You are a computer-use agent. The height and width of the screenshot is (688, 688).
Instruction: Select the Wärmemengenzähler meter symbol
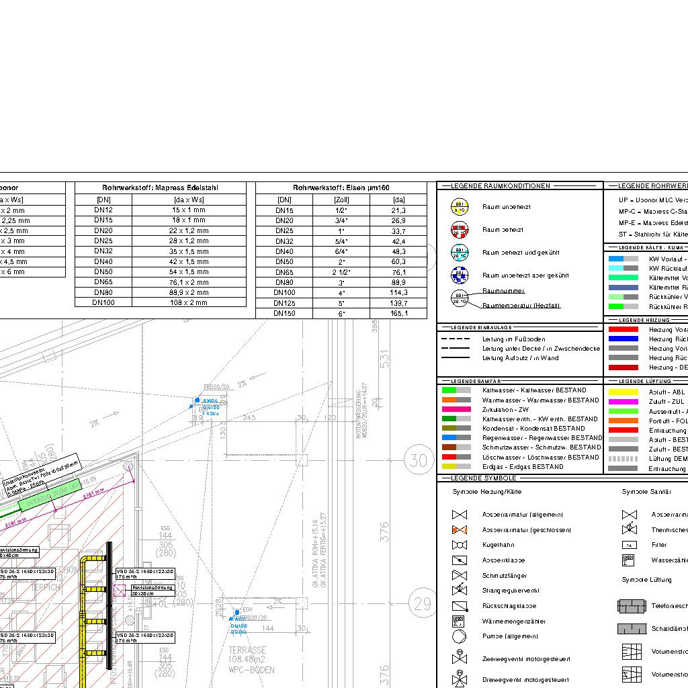click(460, 621)
